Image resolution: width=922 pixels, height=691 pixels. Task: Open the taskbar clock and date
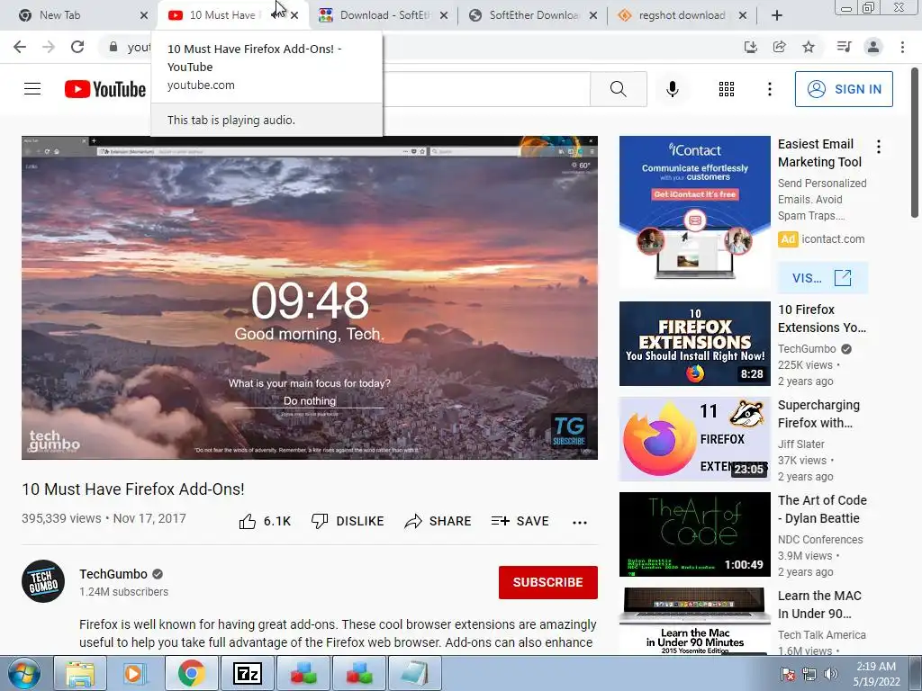point(876,674)
